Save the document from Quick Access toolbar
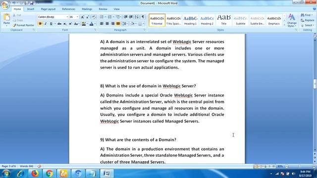Screen dimensions: 317x178 pyautogui.click(x=32, y=3)
